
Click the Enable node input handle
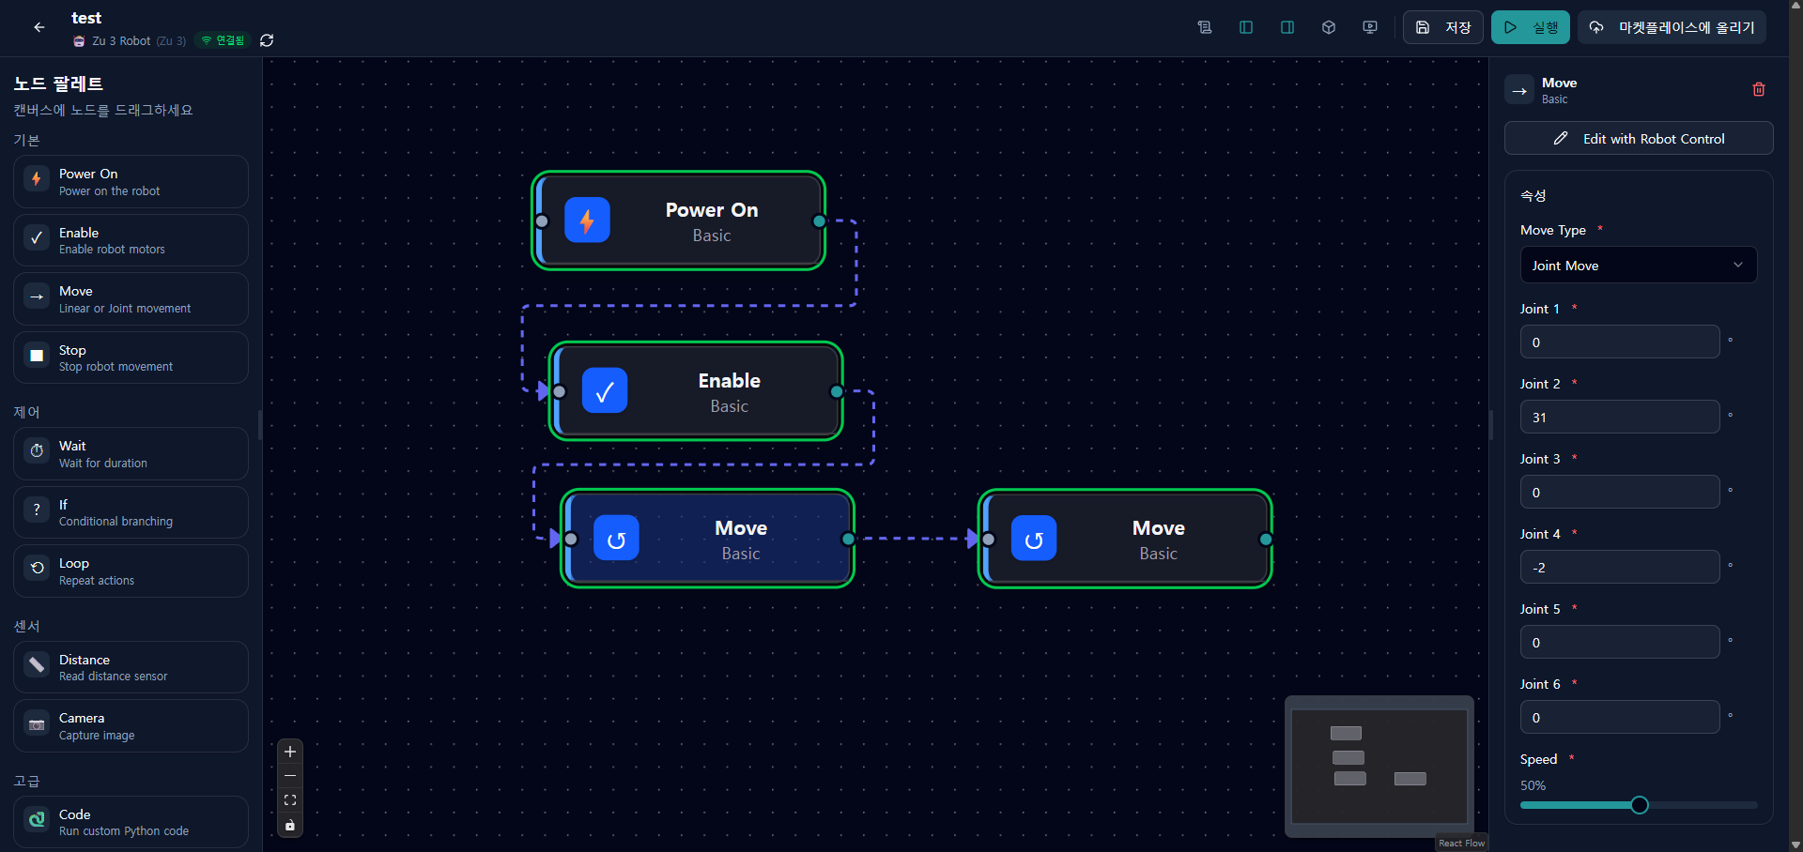(560, 391)
